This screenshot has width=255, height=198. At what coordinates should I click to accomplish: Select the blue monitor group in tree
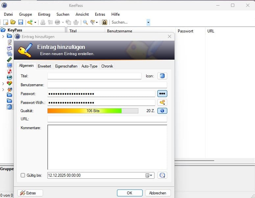[x=10, y=66]
